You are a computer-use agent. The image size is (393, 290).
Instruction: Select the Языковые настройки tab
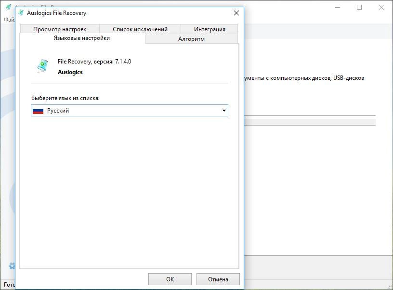coord(82,38)
